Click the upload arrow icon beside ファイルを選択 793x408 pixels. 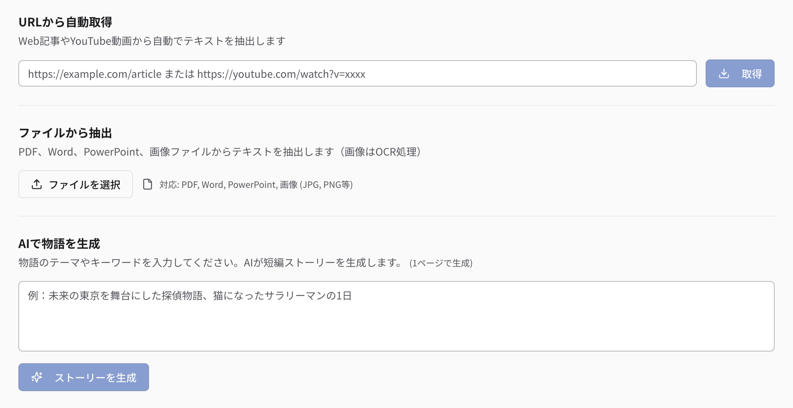click(x=37, y=184)
